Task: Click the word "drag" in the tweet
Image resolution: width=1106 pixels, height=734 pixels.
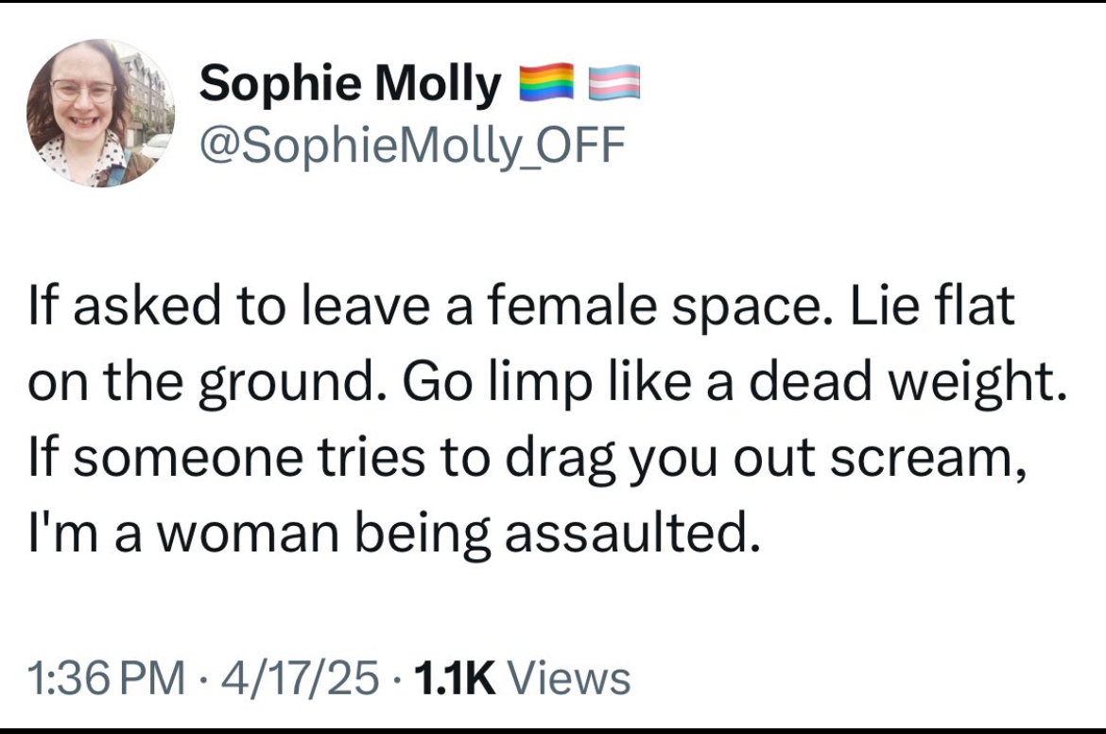Action: click(x=562, y=459)
